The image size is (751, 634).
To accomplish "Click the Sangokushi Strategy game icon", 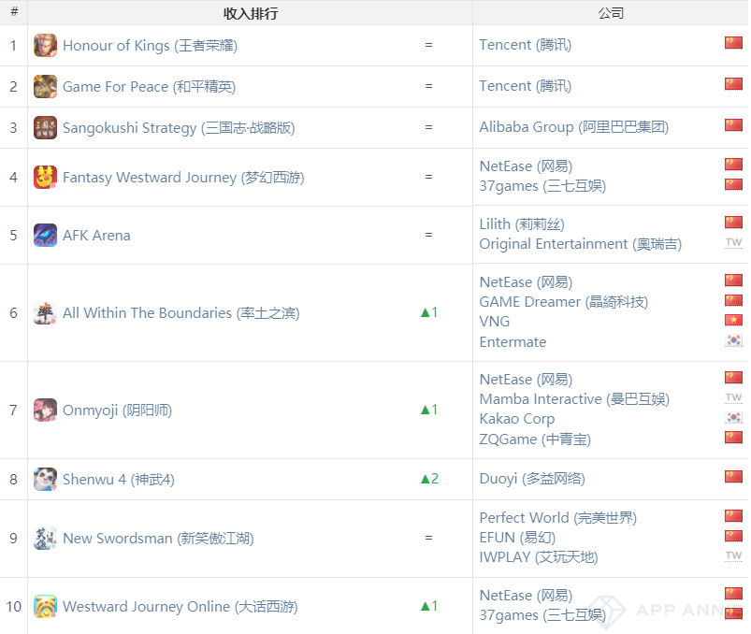I will [45, 128].
